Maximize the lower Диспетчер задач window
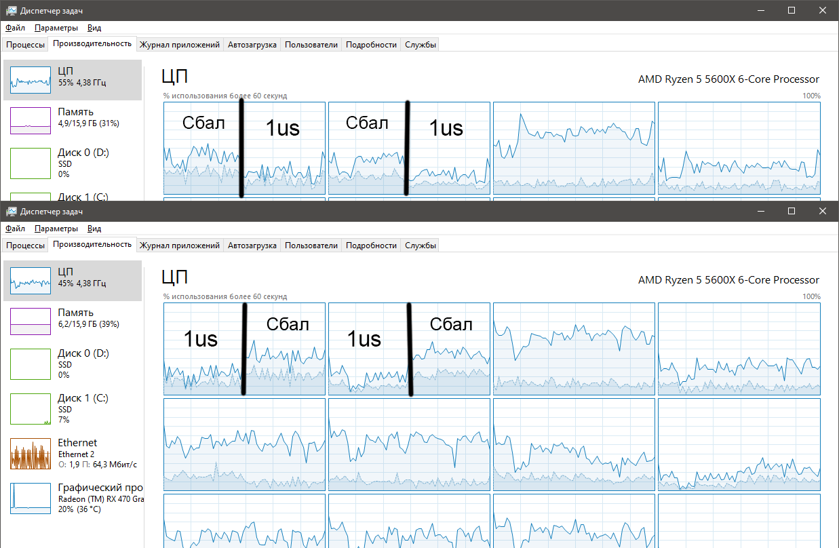 tap(791, 211)
